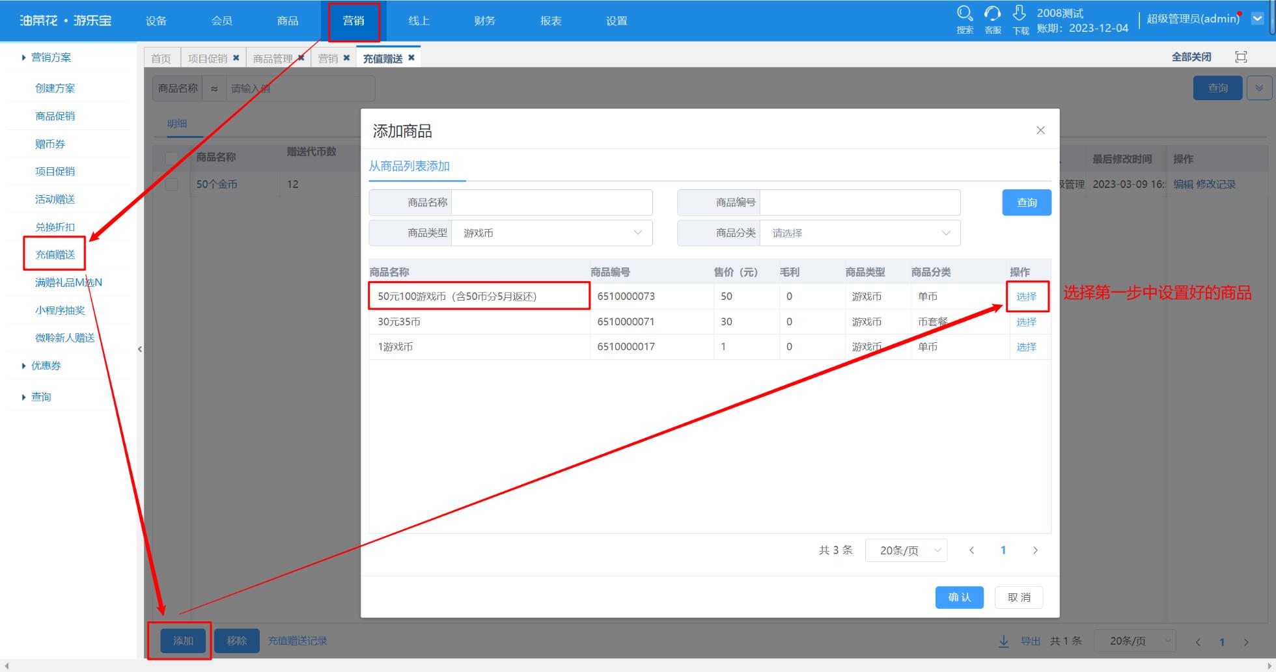Tick the header select-all checkbox in background table
This screenshot has height=672, width=1276.
(172, 158)
